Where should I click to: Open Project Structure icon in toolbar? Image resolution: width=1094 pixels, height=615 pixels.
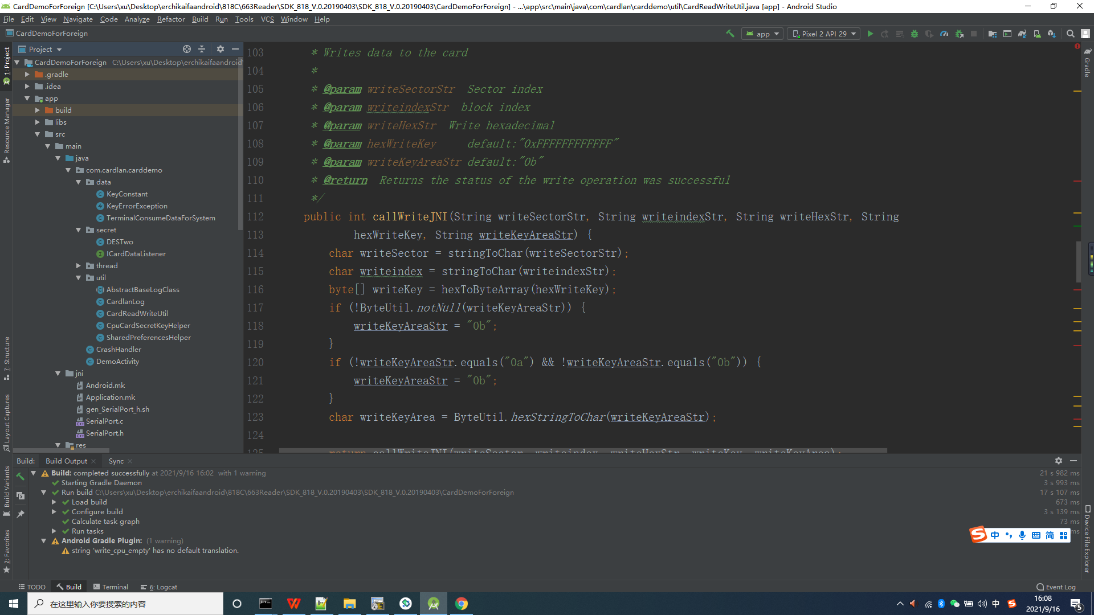pos(993,34)
